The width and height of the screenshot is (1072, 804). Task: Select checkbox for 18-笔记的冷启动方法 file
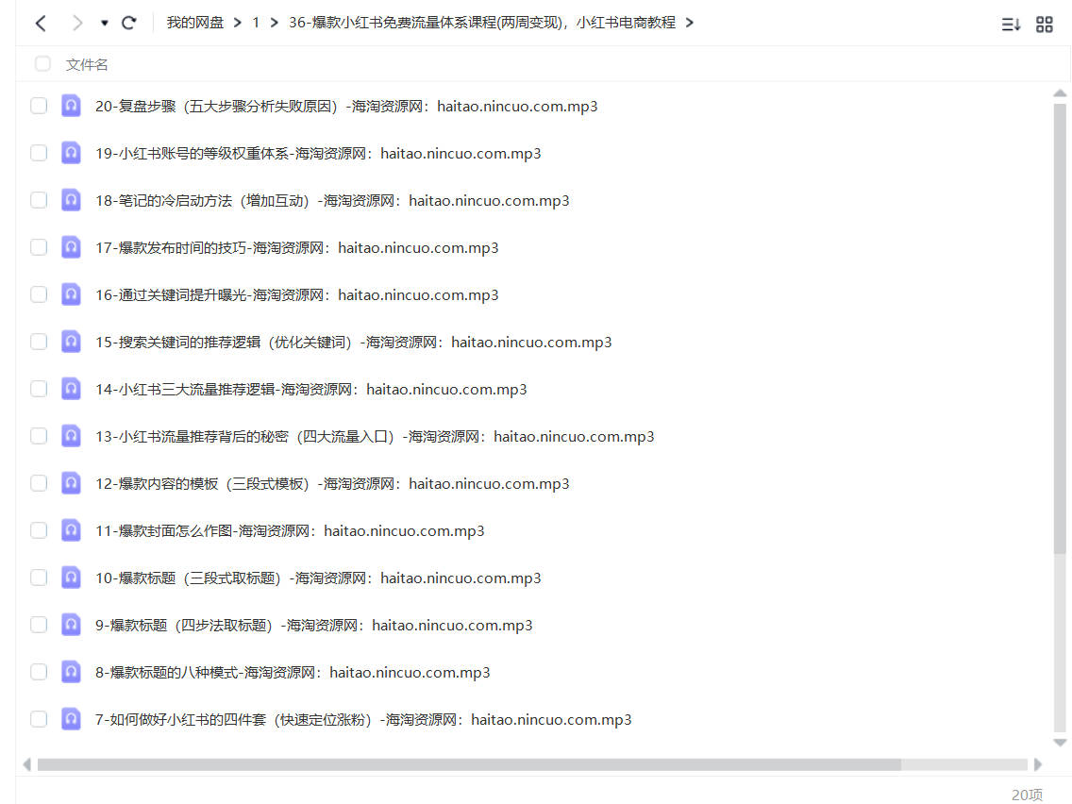point(39,200)
